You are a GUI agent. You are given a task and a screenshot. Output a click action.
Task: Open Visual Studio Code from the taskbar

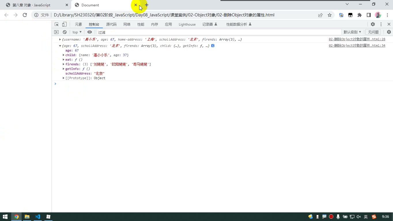(38, 217)
